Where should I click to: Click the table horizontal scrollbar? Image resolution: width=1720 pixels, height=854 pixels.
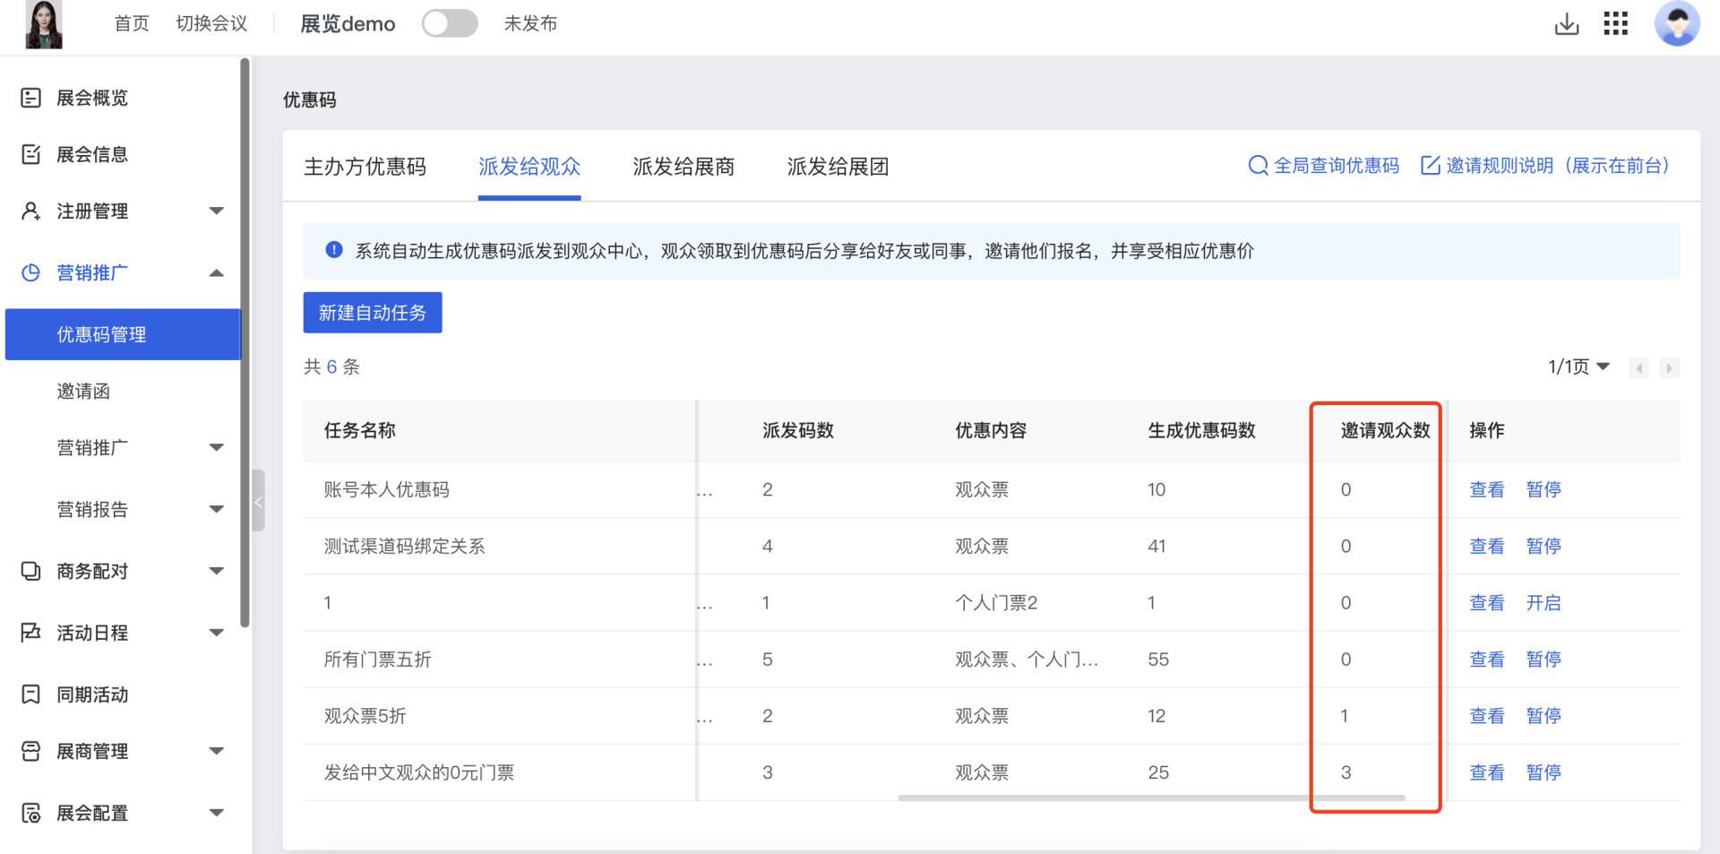coord(1151,797)
